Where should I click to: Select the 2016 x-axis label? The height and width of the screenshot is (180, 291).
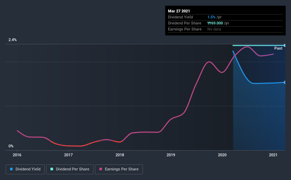pyautogui.click(x=17, y=155)
